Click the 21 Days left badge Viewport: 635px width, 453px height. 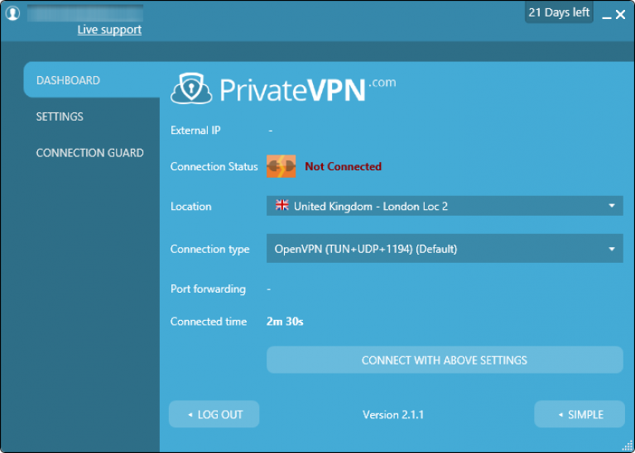pos(559,12)
